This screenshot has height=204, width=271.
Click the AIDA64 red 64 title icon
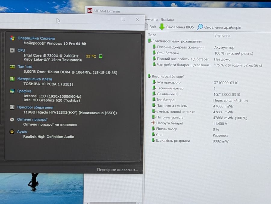pos(90,11)
